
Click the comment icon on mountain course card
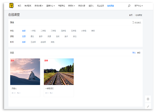pos(18,93)
